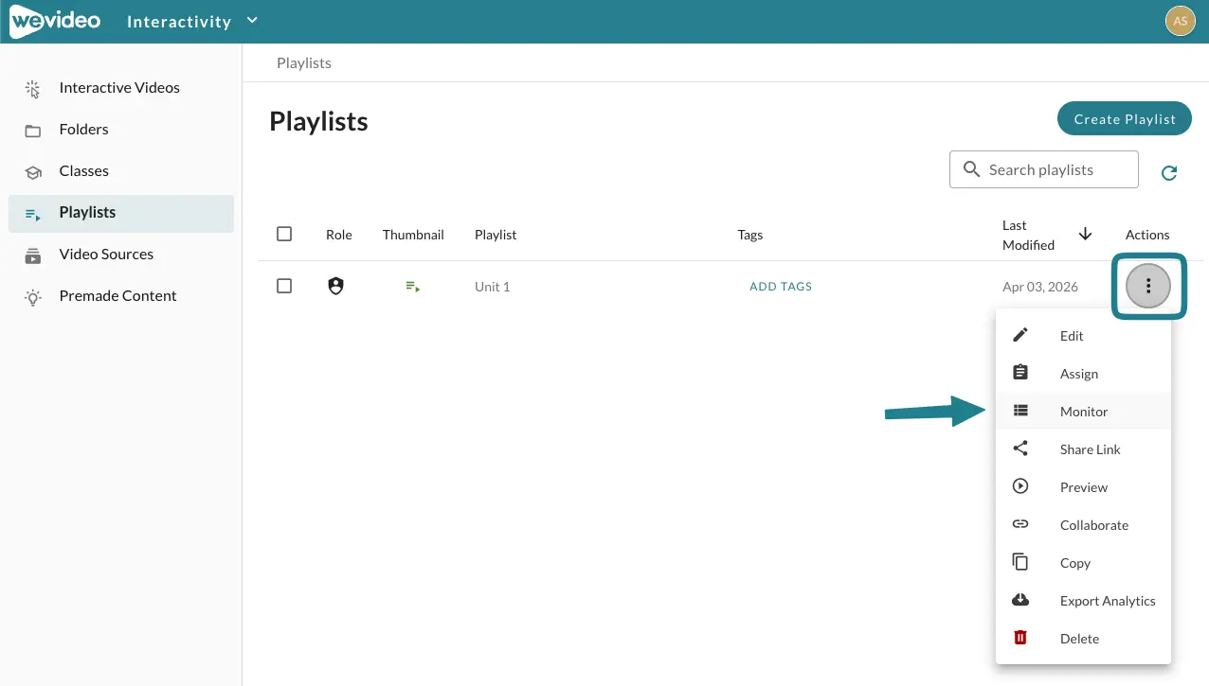
Task: Click the Interactive Videos sidebar icon
Action: coord(33,88)
